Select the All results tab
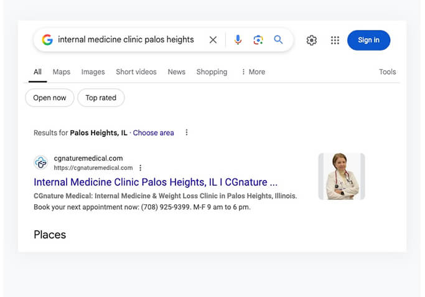The width and height of the screenshot is (425, 297). point(37,72)
